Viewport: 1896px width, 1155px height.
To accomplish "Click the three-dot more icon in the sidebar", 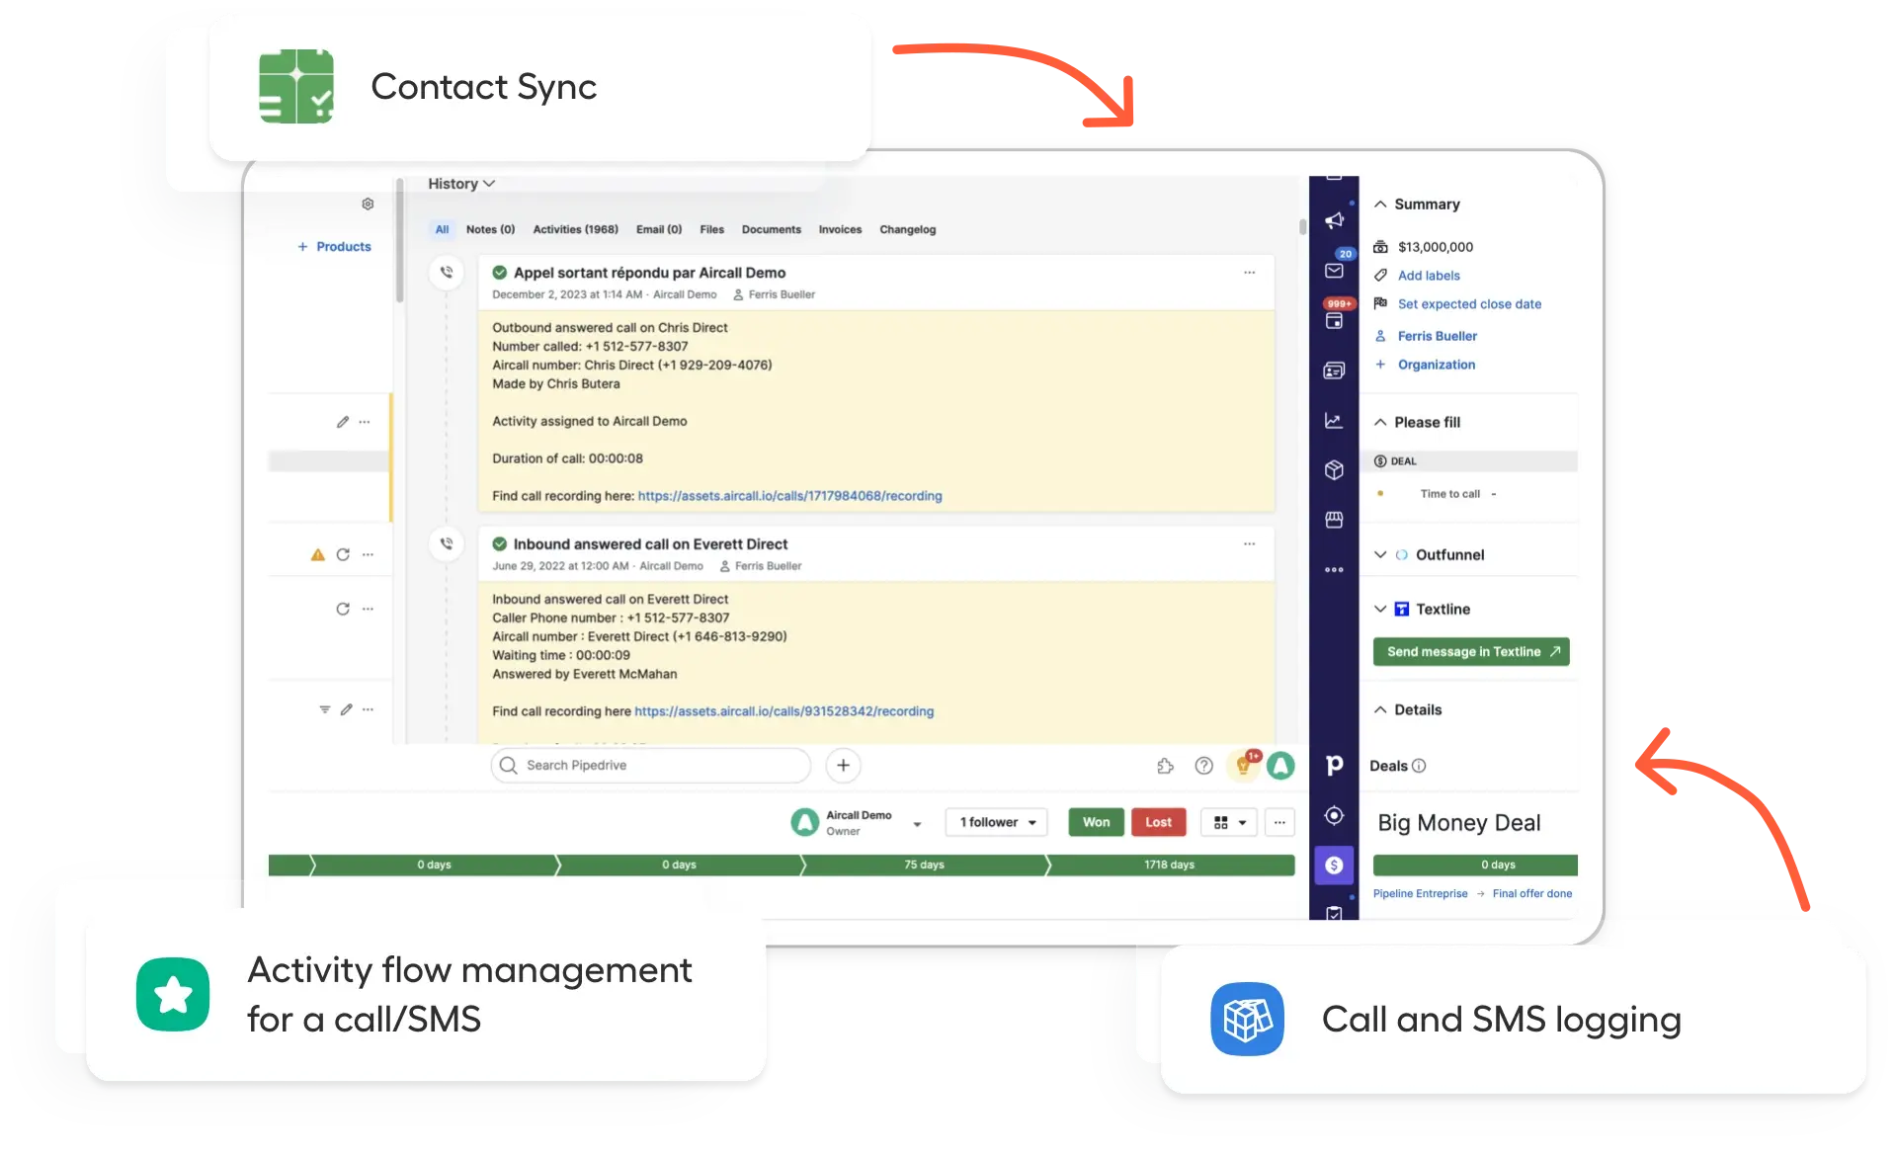I will coord(1334,569).
